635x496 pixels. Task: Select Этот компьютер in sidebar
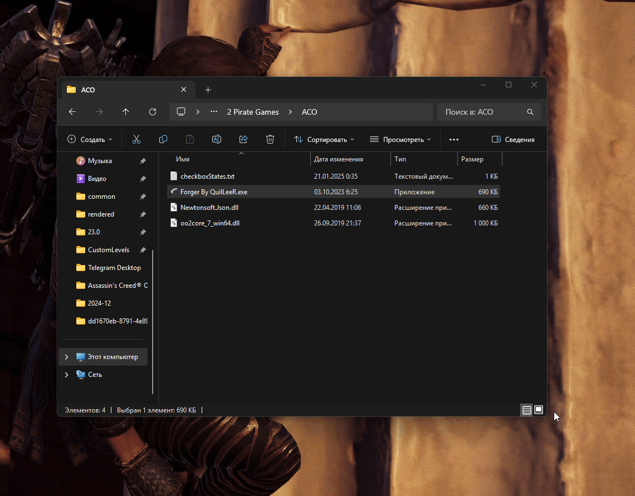[113, 357]
